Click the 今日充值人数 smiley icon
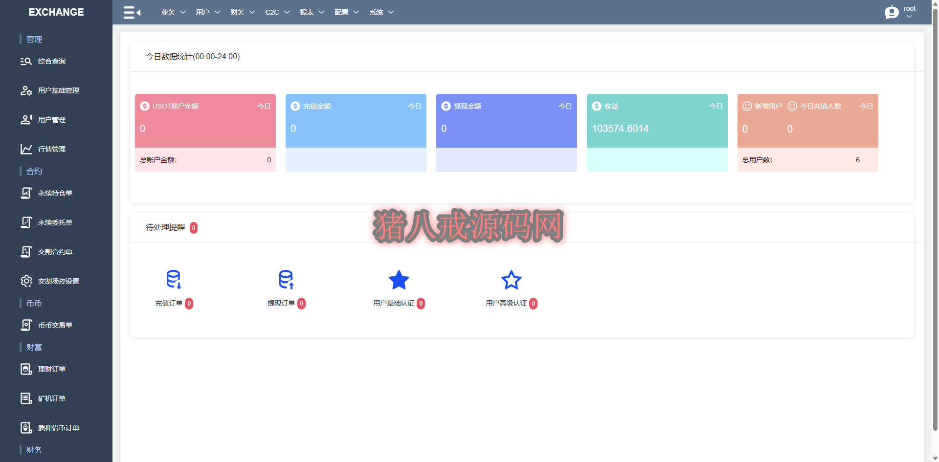The height and width of the screenshot is (462, 939). (x=792, y=106)
